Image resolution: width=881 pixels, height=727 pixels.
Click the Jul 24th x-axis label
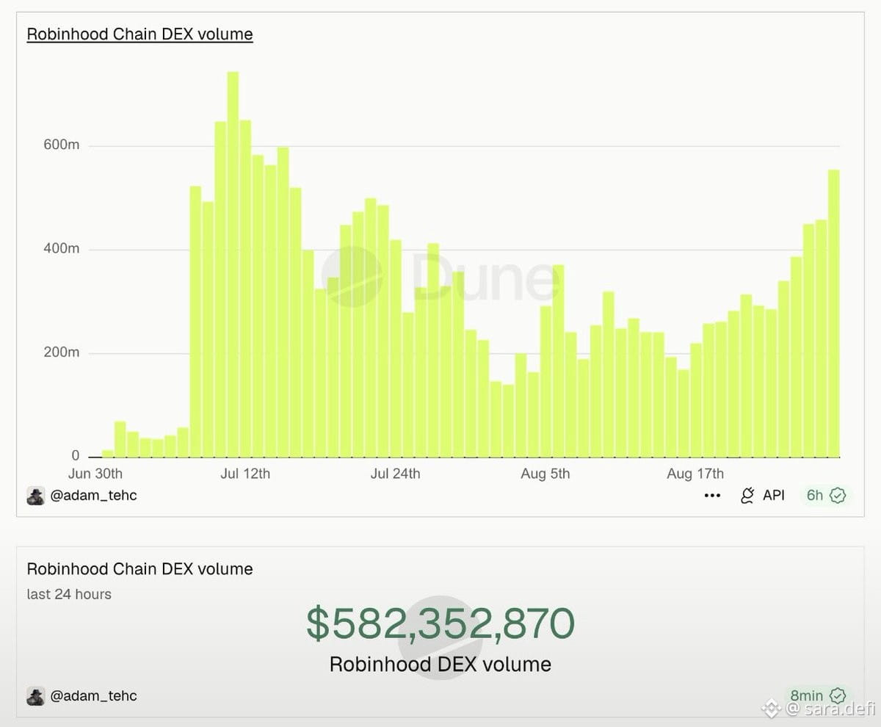point(396,474)
